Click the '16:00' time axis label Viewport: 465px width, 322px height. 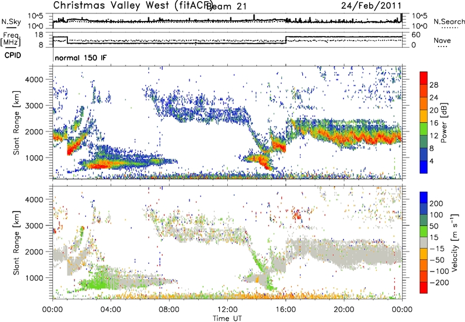[x=285, y=310]
